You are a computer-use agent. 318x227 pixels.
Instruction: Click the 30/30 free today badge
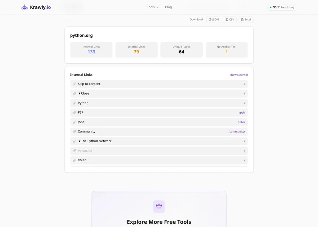coord(282,7)
